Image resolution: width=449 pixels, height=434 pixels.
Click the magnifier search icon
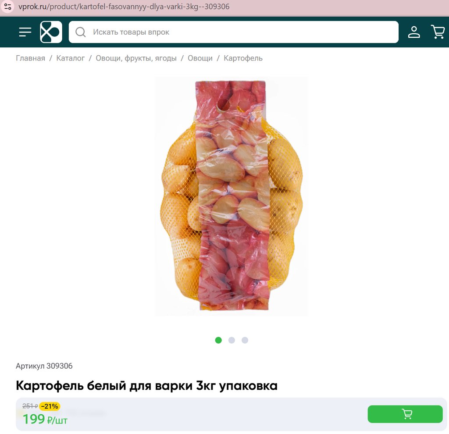(81, 32)
